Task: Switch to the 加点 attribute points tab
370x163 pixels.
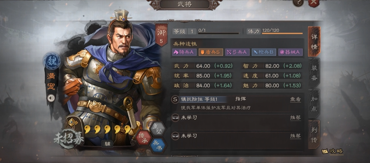Action: [314, 103]
